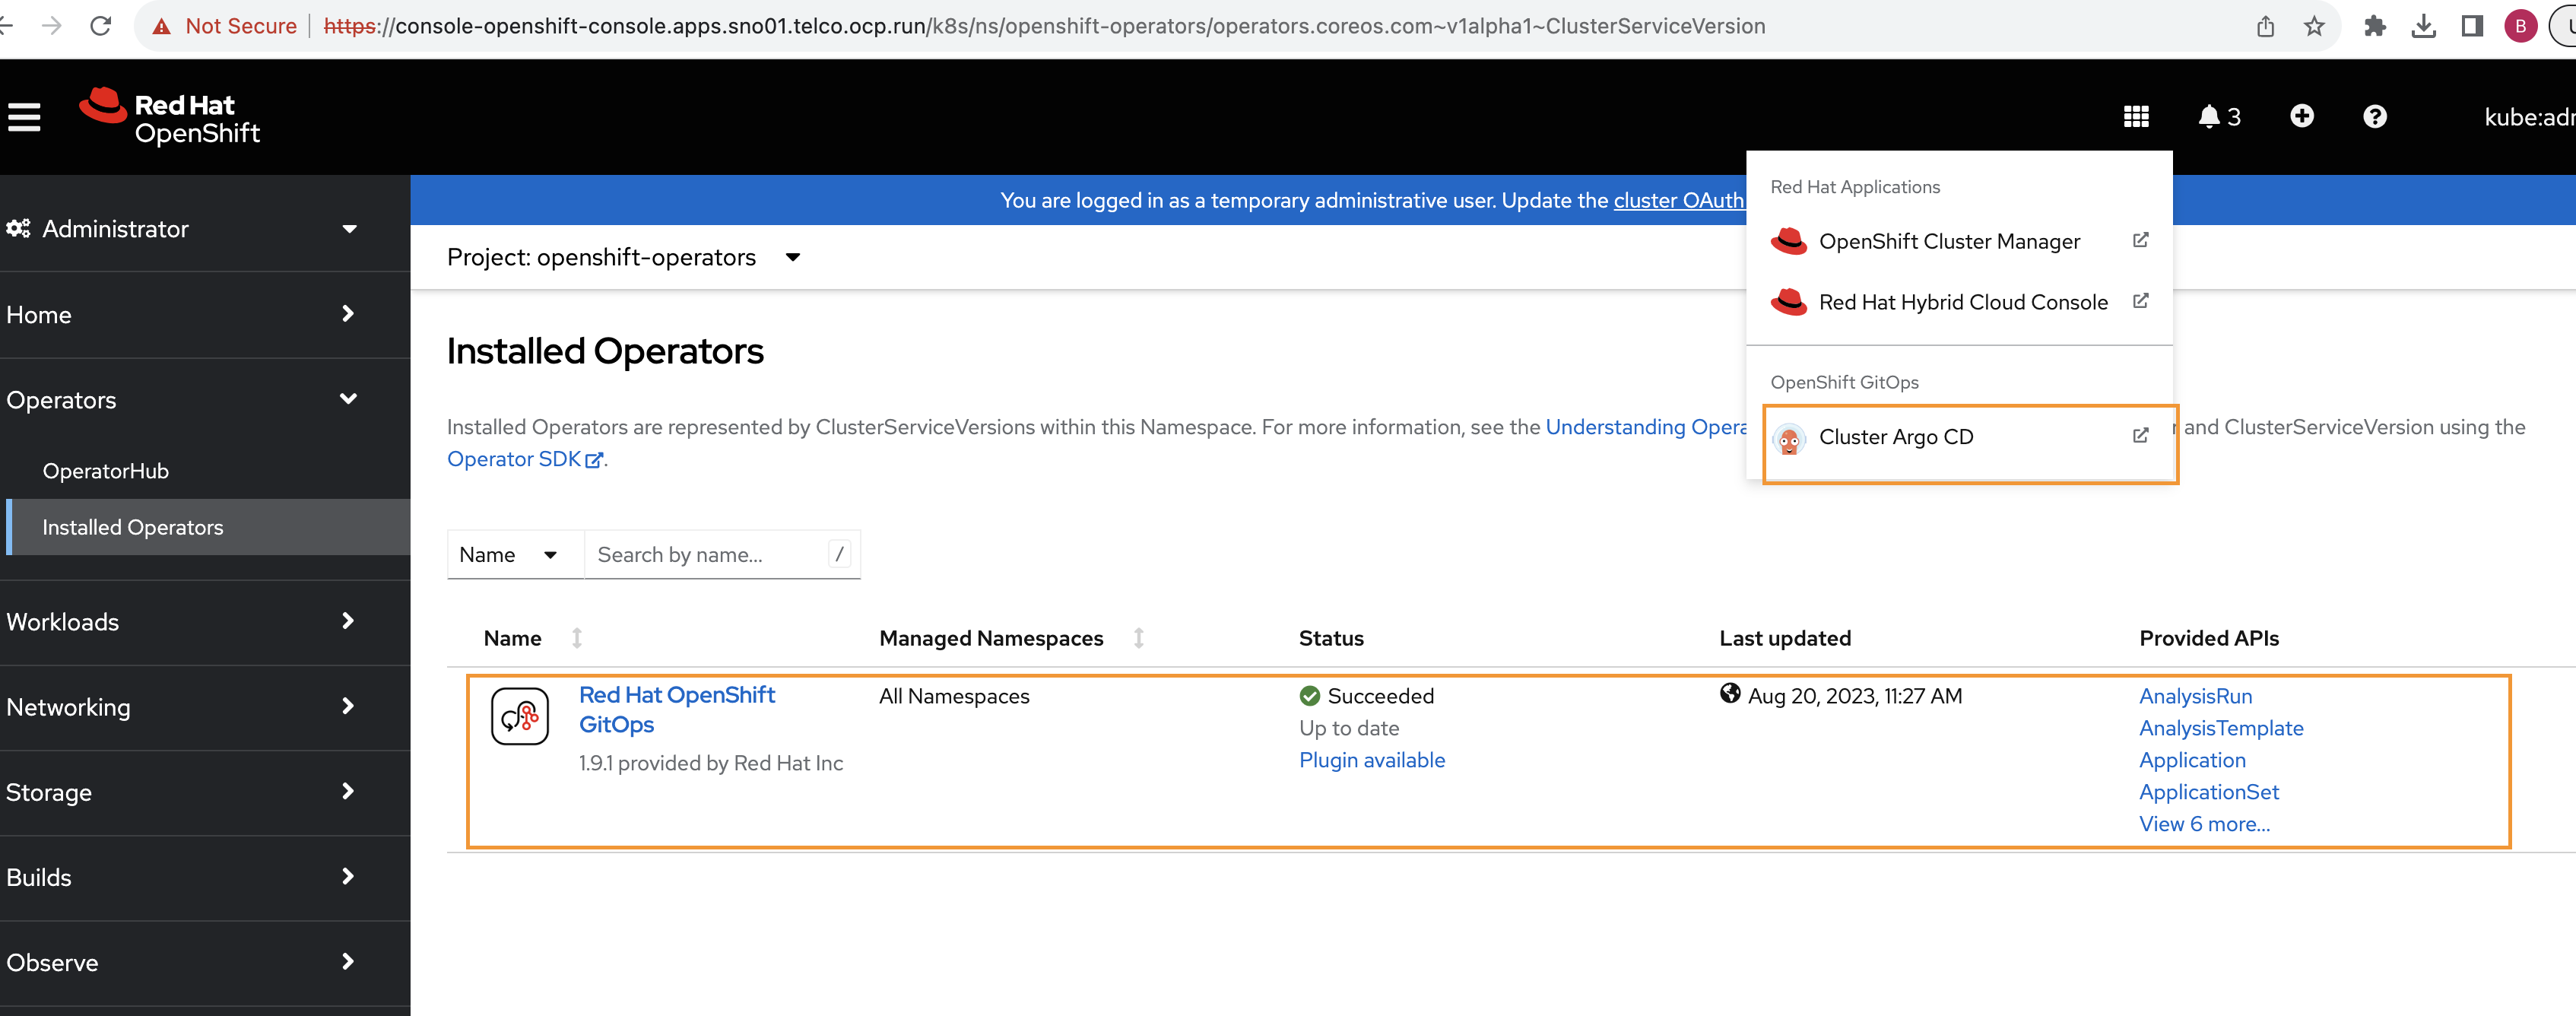Reload the page with refresh icon
This screenshot has height=1016, width=2576.
[100, 26]
